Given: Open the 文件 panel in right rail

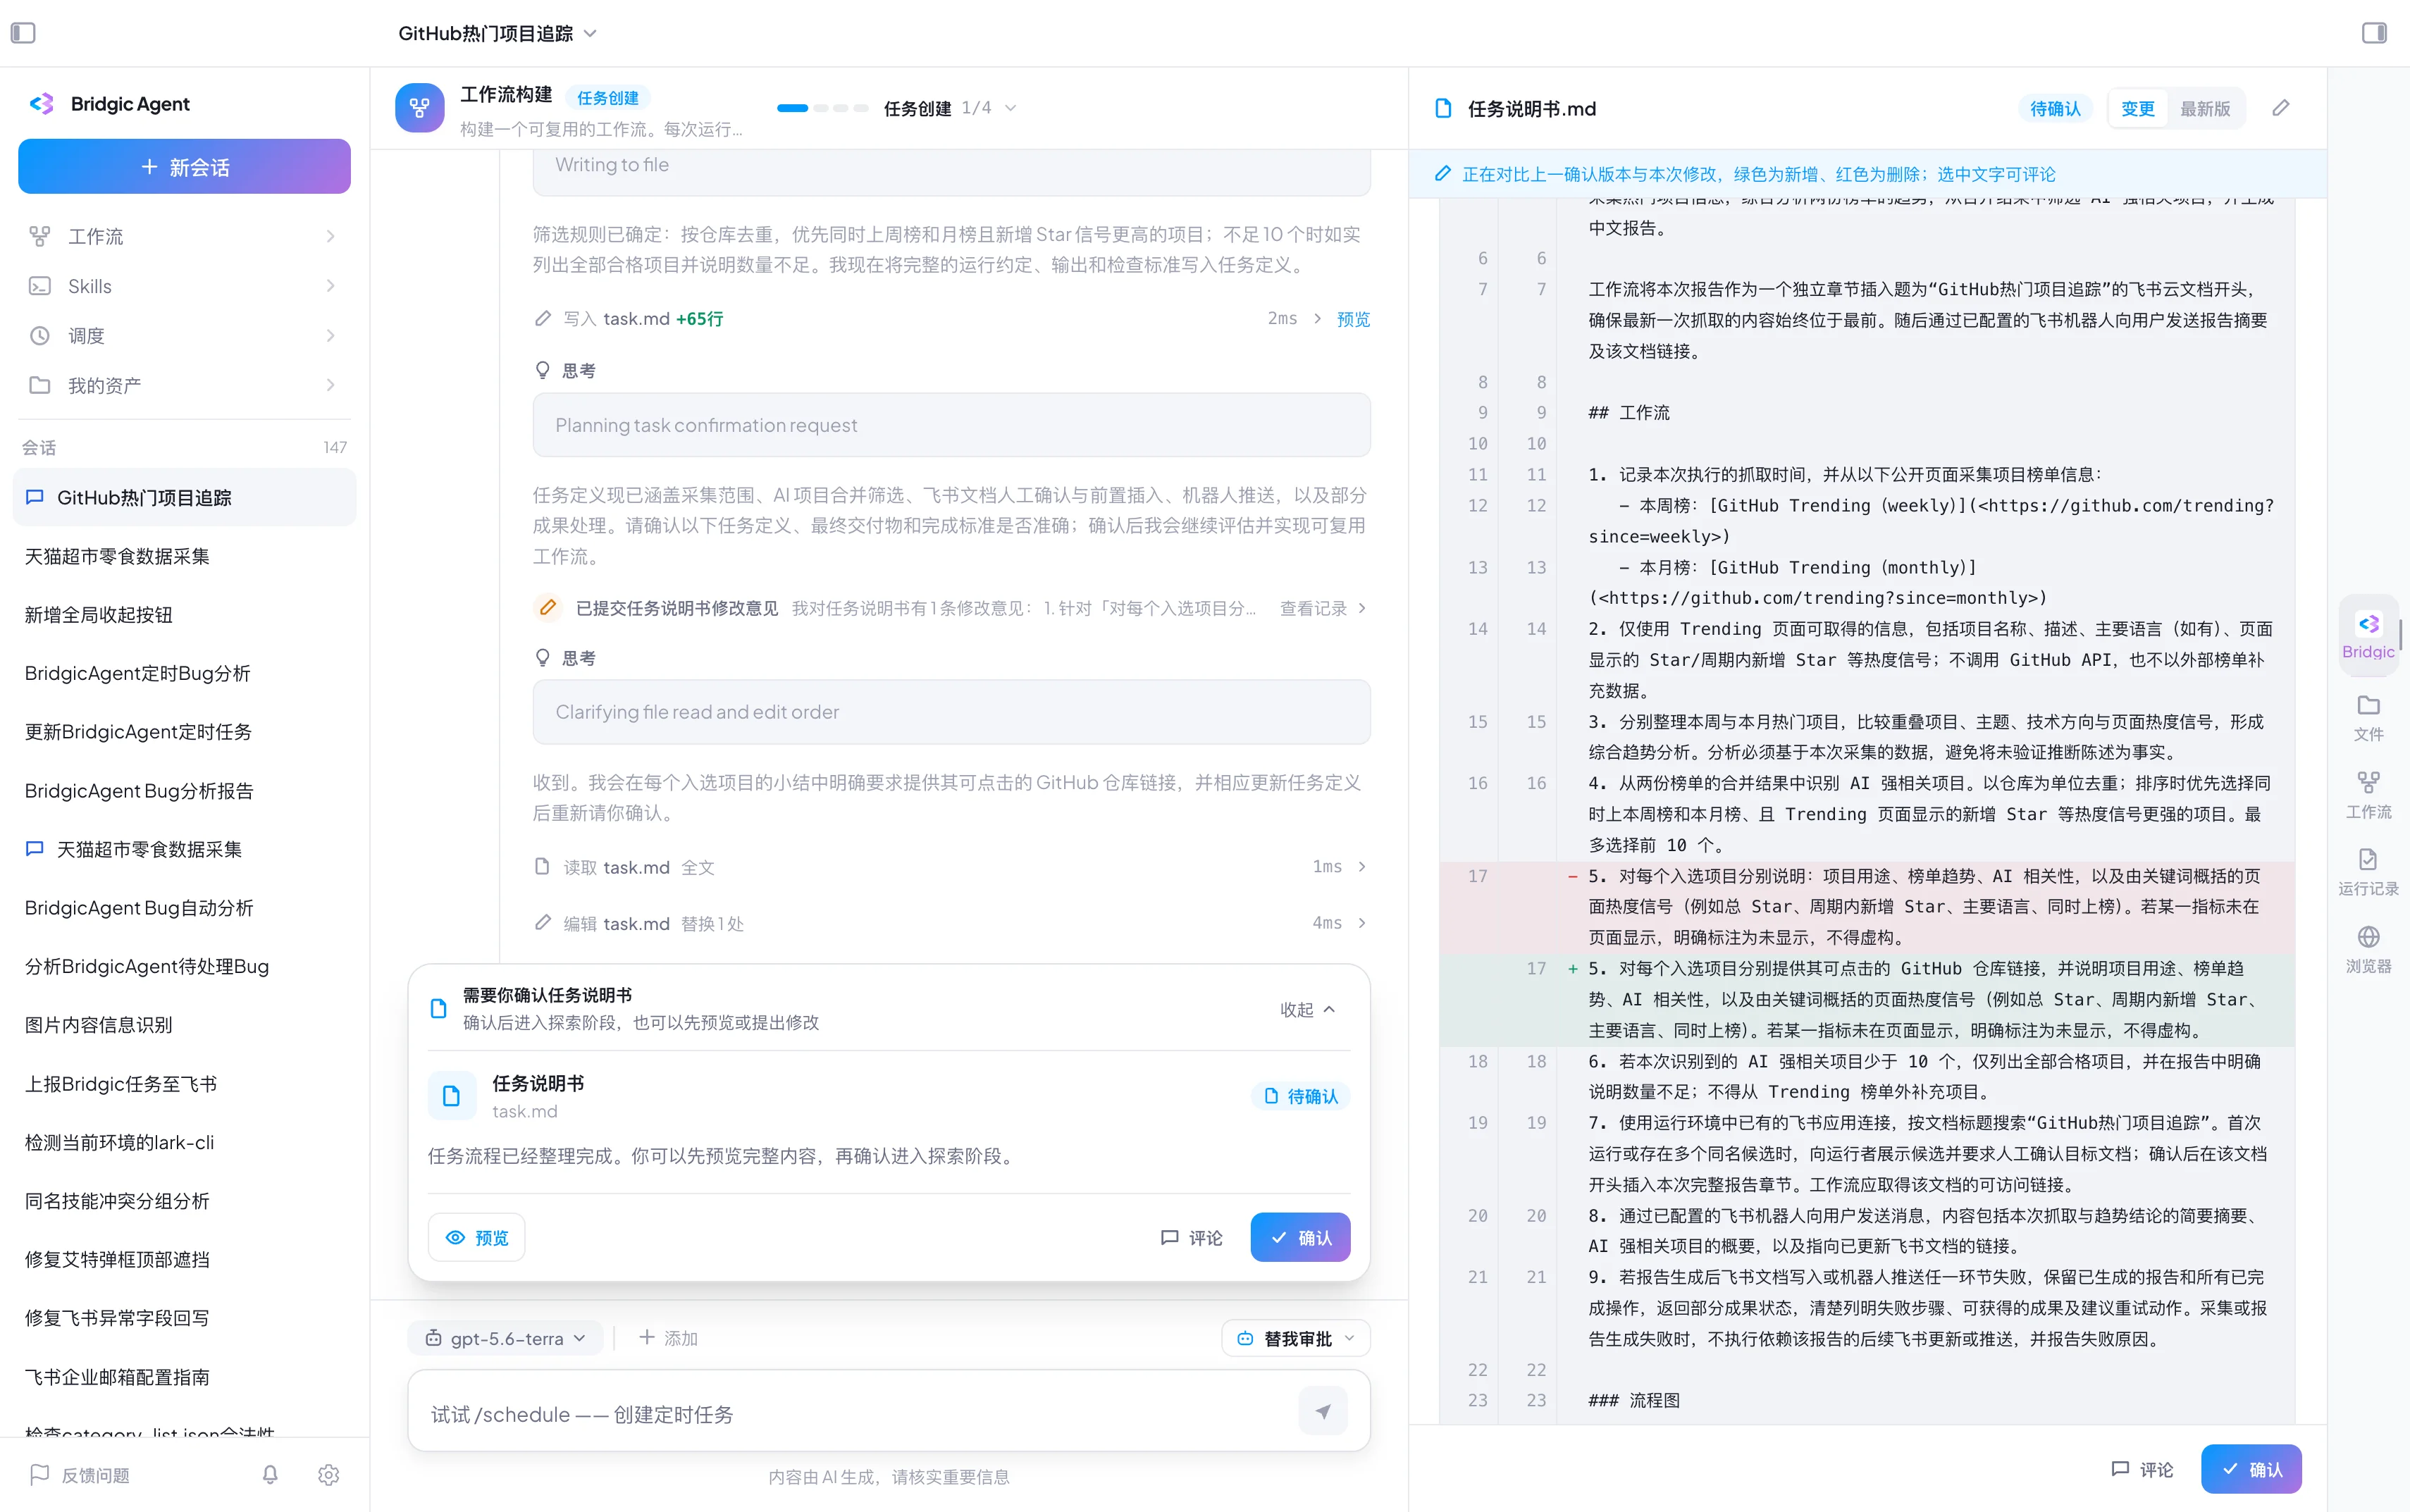Looking at the screenshot, I should pyautogui.click(x=2368, y=717).
